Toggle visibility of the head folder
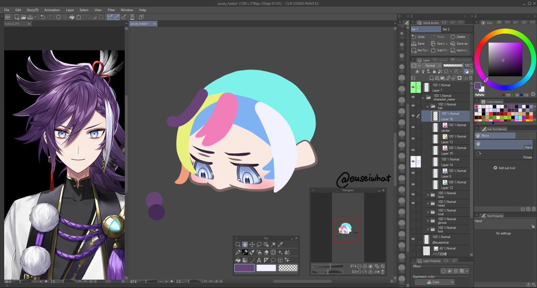The width and height of the screenshot is (537, 288). tap(413, 203)
